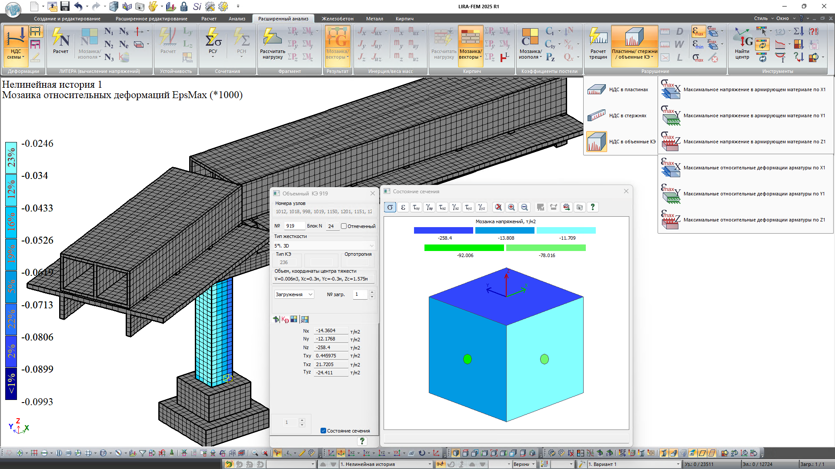The width and height of the screenshot is (835, 469).
Task: Click the zoom in magnifier in section state
Action: pyautogui.click(x=511, y=208)
